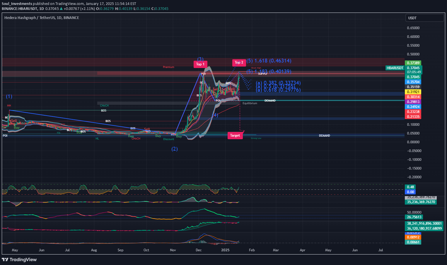Click the Strong Low label
The width and height of the screenshot is (447, 265).
coord(256,138)
